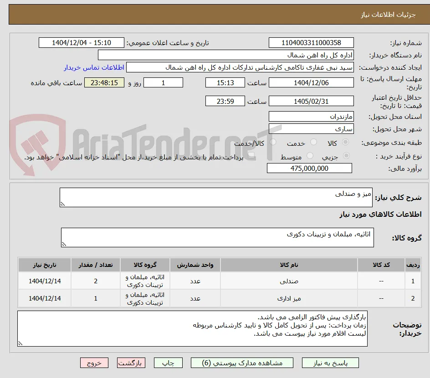Click need date 1404/12/14 in میز اداری row
430x378 pixels.
click(45, 298)
